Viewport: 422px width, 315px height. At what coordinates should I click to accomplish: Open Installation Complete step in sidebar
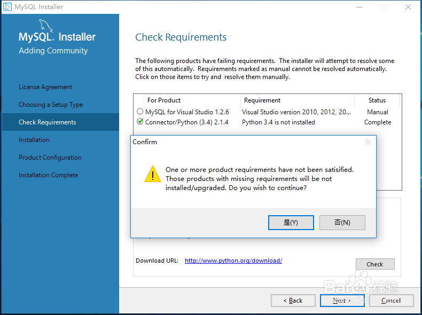pyautogui.click(x=48, y=175)
